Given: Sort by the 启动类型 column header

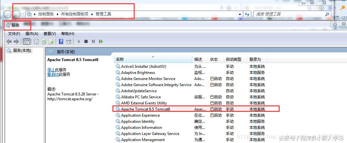Looking at the screenshot, I should [236, 59].
